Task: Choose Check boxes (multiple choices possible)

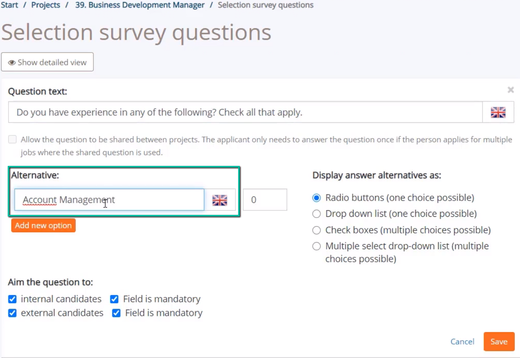Action: click(317, 230)
